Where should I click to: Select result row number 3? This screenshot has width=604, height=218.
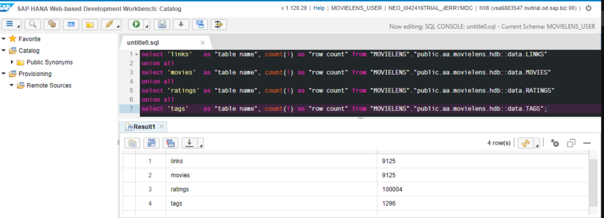click(150, 189)
